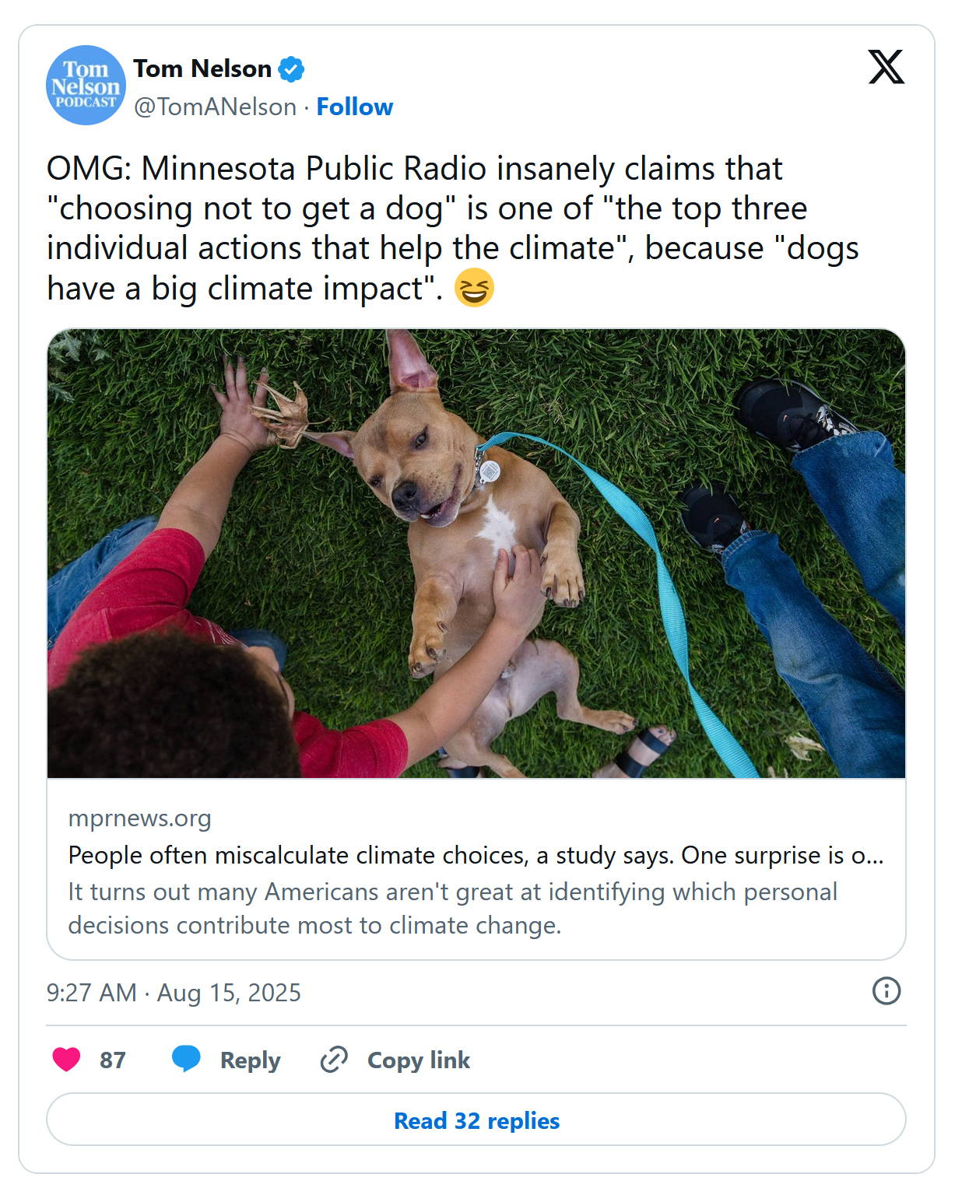Open the X logo link
955x1188 pixels.
click(886, 67)
